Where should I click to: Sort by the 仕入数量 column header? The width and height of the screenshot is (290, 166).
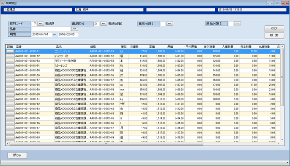(x=211, y=47)
